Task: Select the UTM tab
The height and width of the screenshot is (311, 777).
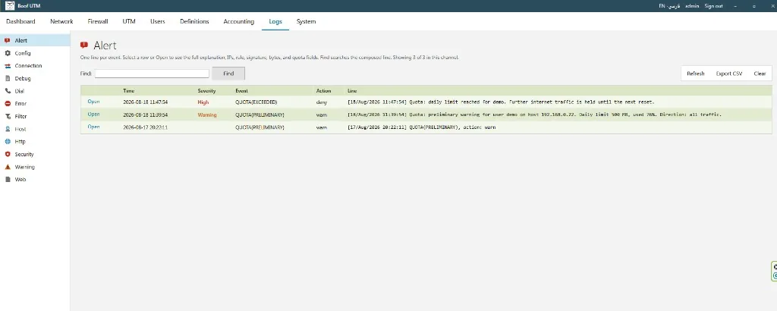Action: tap(129, 21)
